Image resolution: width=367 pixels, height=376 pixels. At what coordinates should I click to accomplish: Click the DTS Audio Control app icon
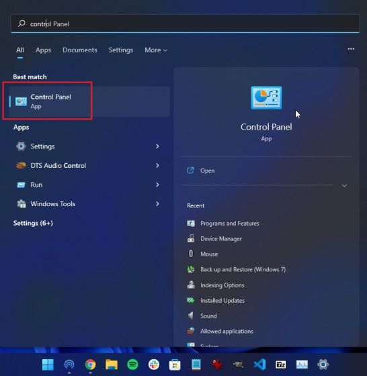[21, 165]
